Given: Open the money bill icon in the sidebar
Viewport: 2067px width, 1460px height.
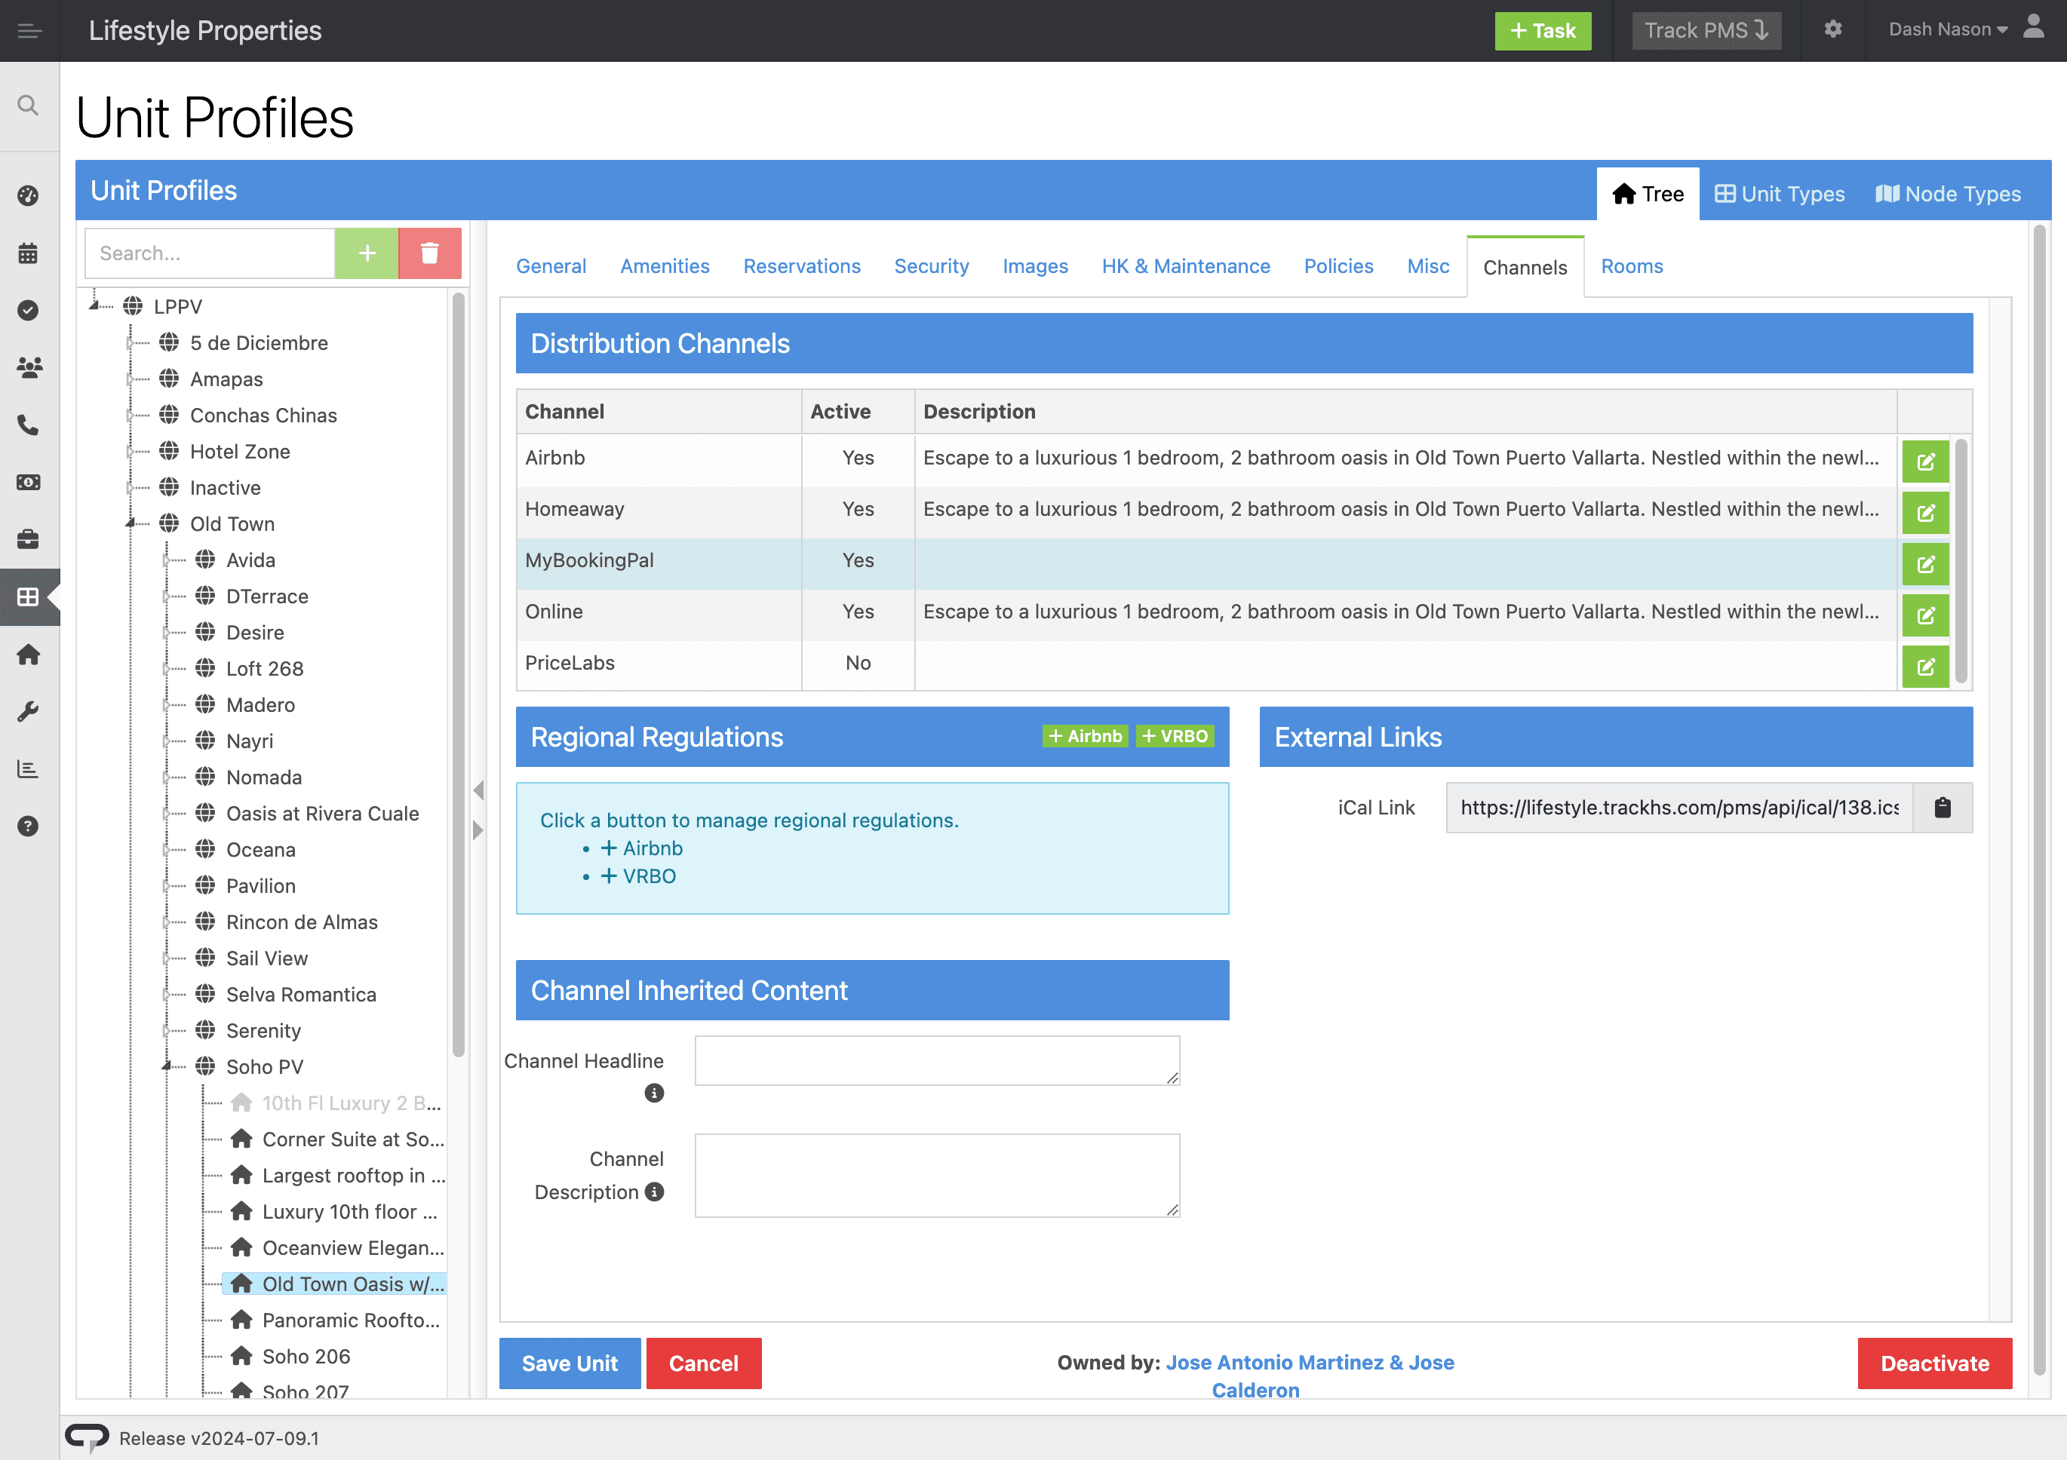Looking at the screenshot, I should point(28,483).
